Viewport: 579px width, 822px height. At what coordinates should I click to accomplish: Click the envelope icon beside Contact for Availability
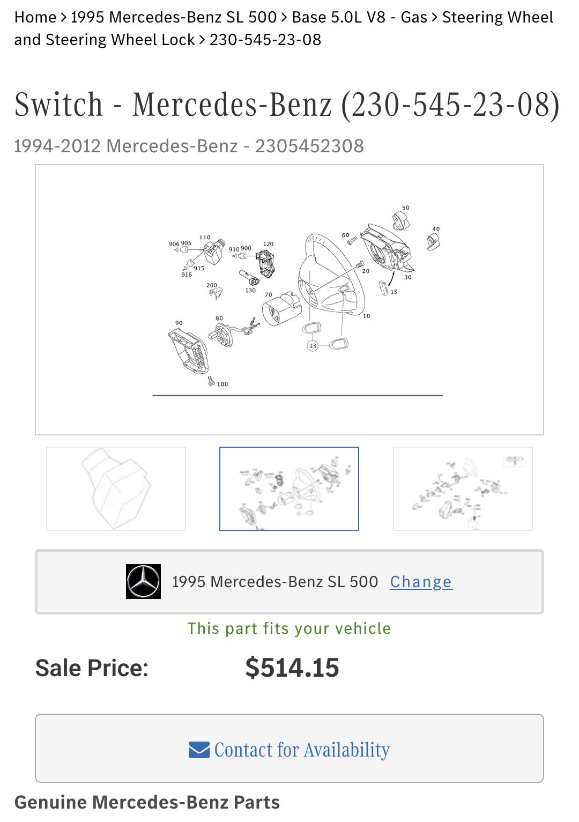click(199, 750)
